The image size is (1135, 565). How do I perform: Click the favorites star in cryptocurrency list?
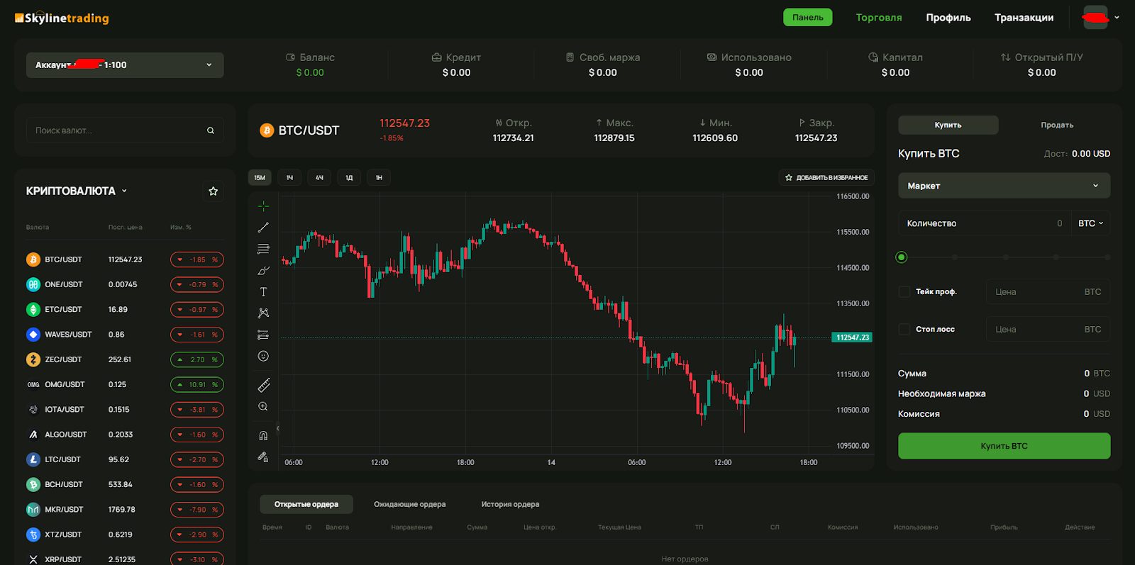pyautogui.click(x=213, y=191)
